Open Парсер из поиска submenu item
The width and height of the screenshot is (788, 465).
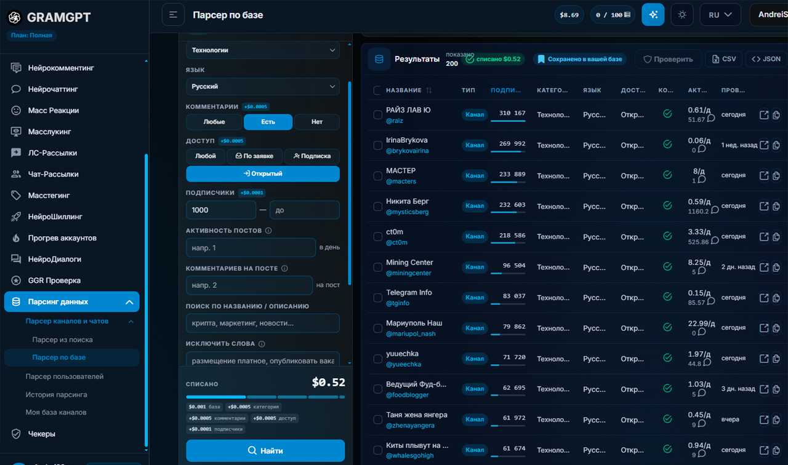tap(63, 340)
